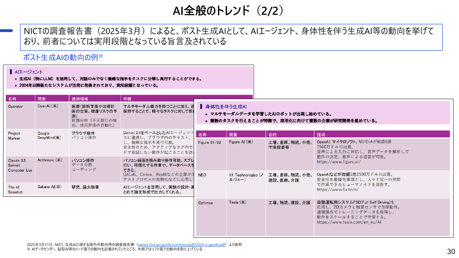Click the 目的 column header
Viewport: 459px width, 258px height.
click(290, 135)
